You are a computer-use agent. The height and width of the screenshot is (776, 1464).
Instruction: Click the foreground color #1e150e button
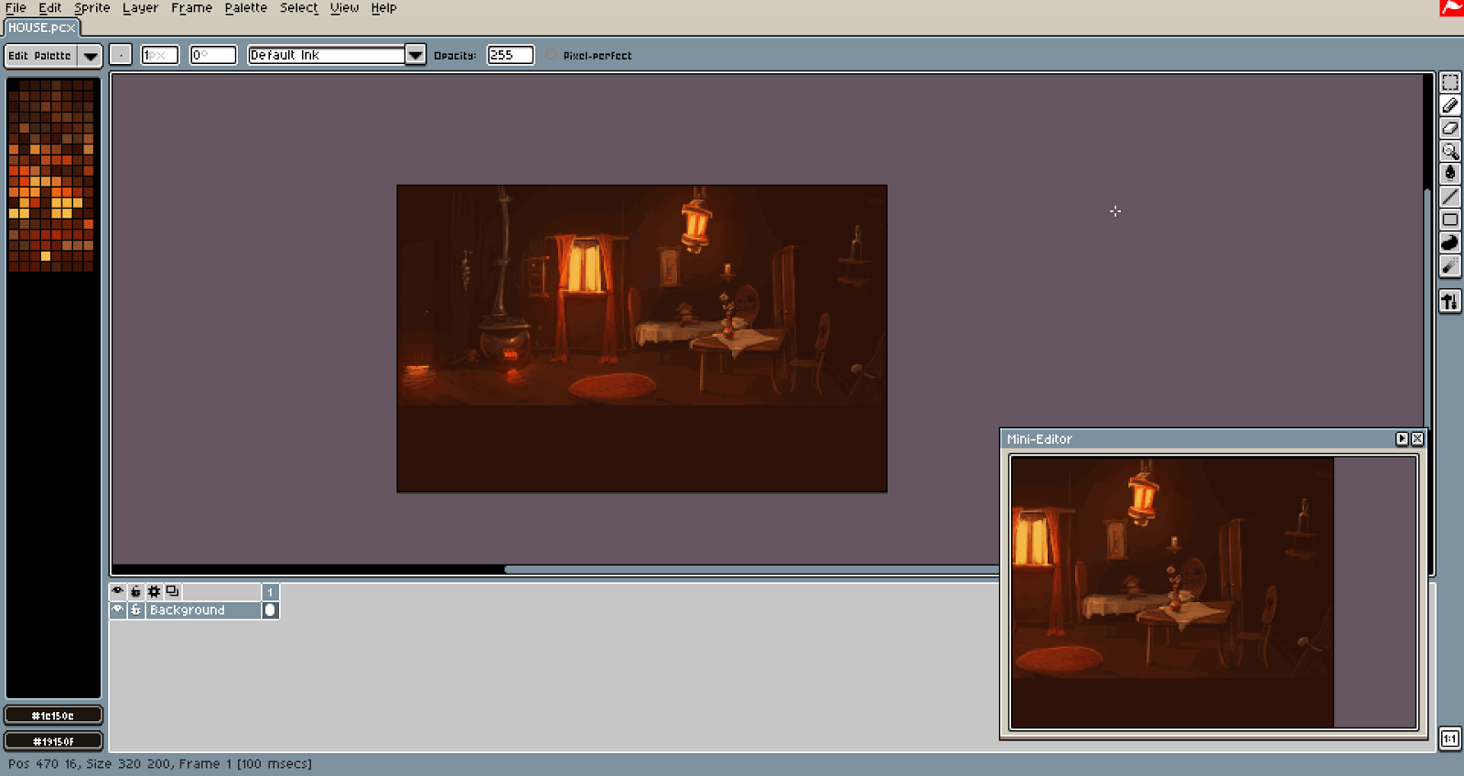click(x=53, y=716)
